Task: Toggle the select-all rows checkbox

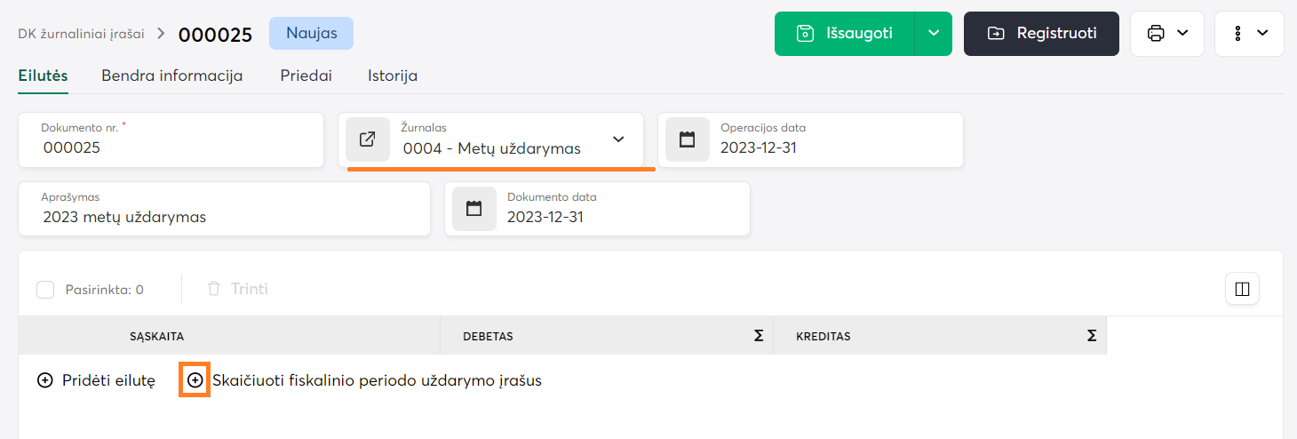Action: tap(45, 290)
